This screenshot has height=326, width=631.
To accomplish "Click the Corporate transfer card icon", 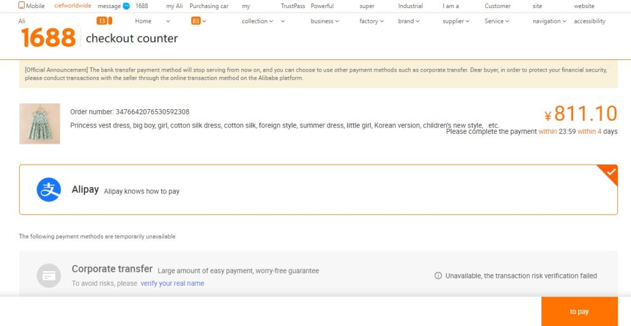I will (49, 275).
